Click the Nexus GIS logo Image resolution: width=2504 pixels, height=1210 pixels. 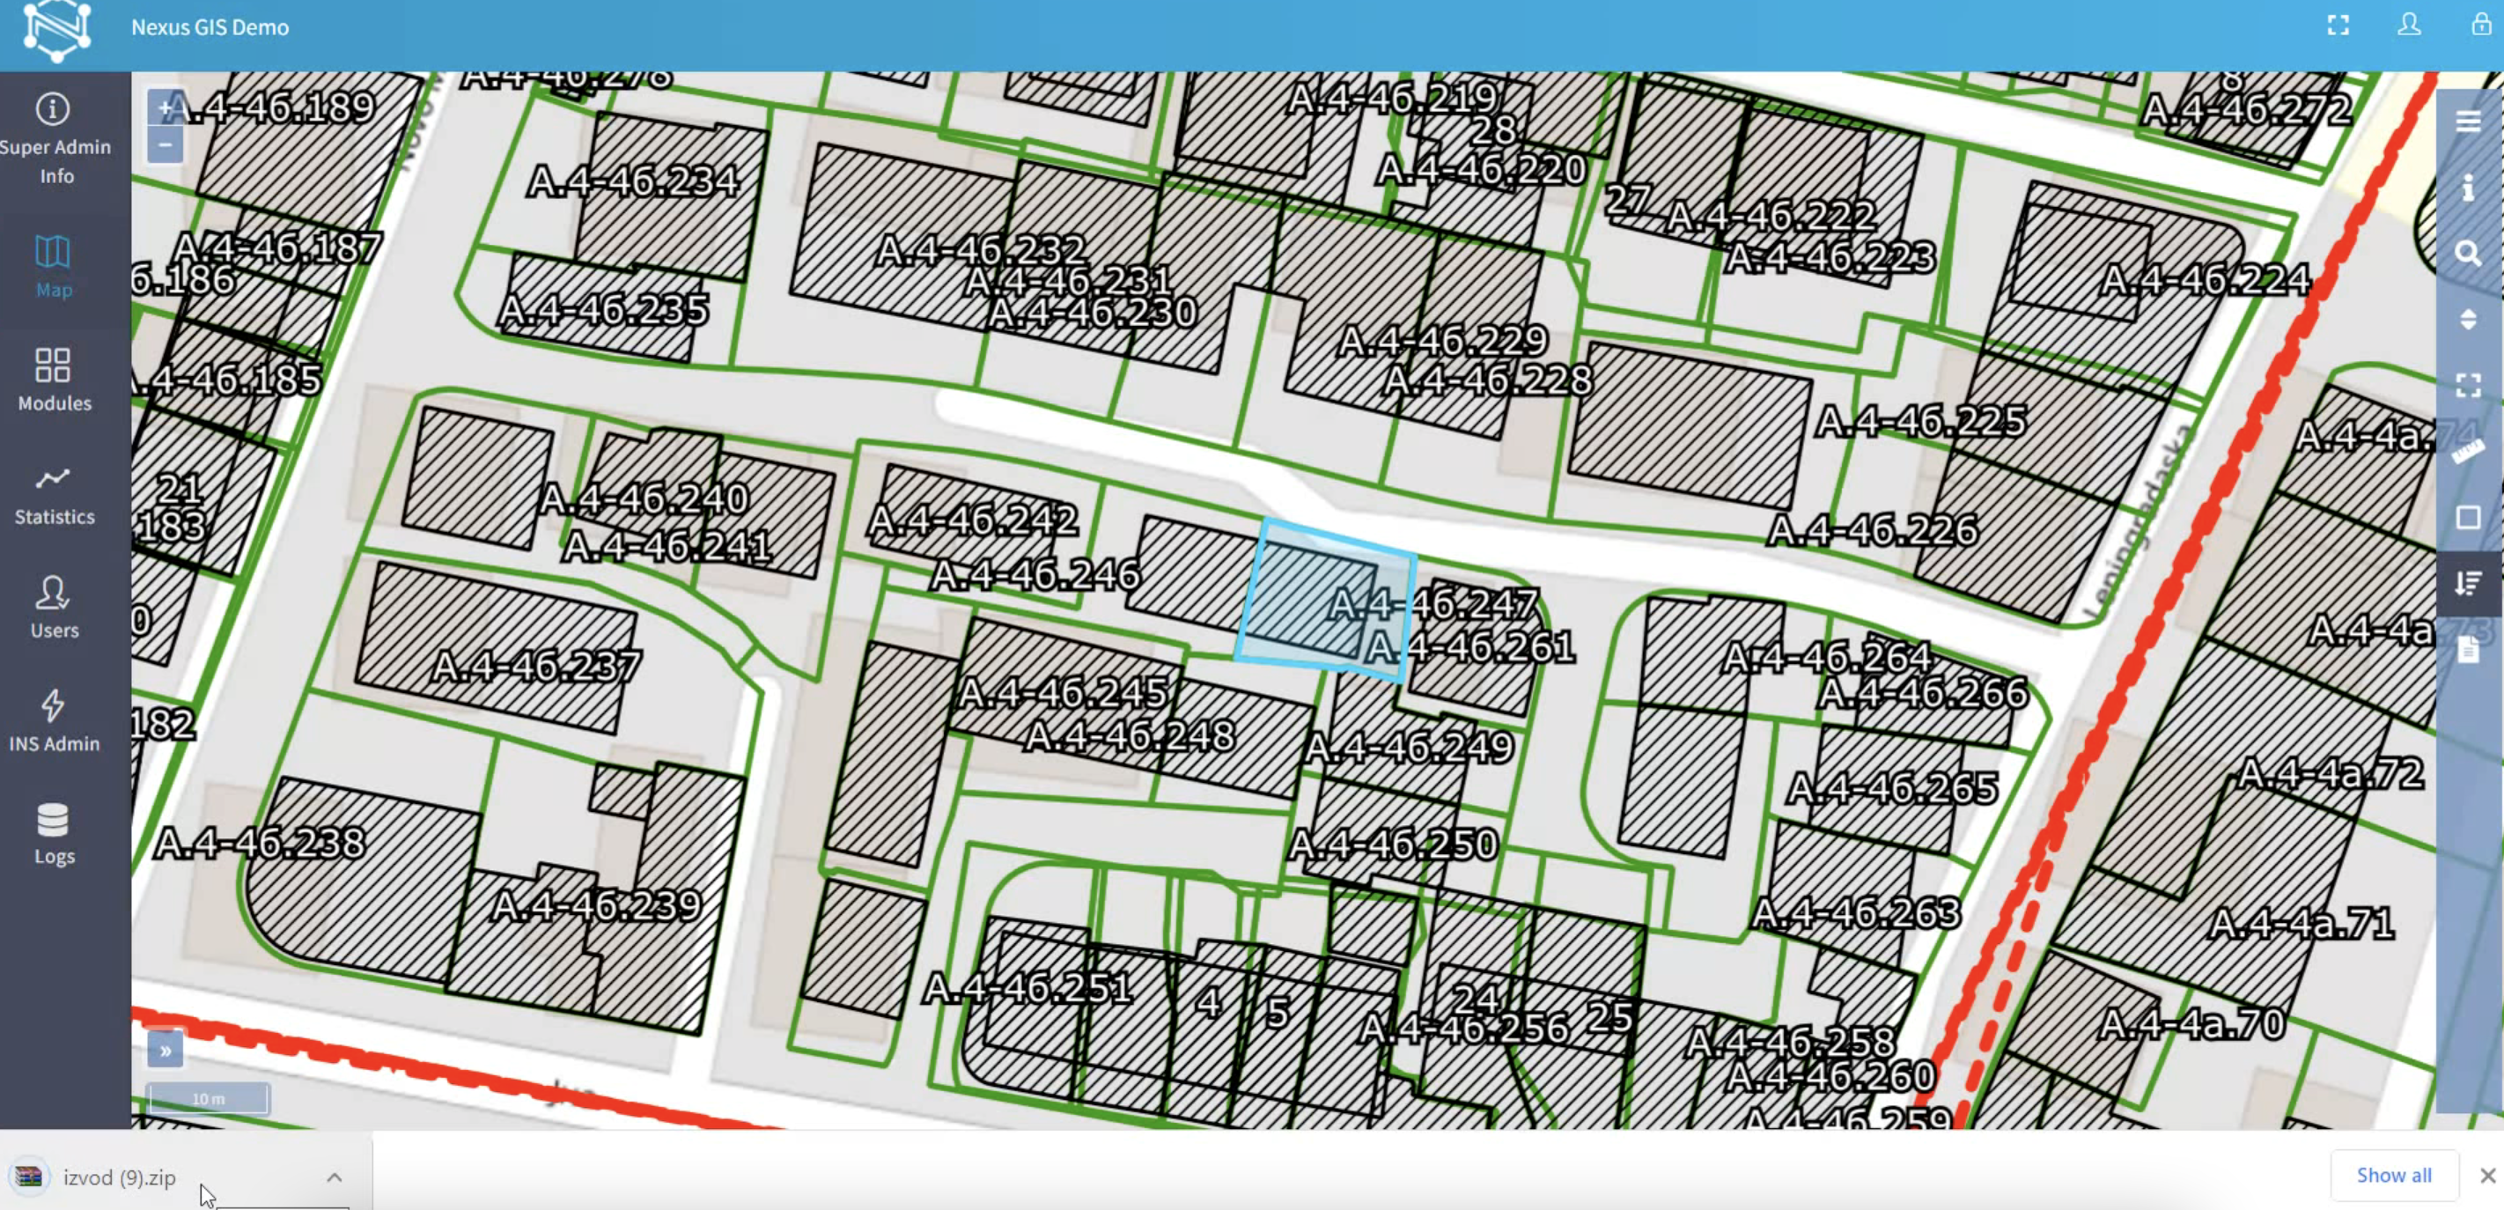pos(57,30)
